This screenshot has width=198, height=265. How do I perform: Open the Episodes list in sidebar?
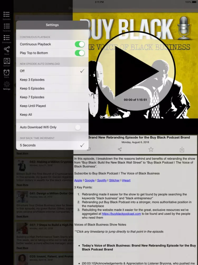pos(7,16)
